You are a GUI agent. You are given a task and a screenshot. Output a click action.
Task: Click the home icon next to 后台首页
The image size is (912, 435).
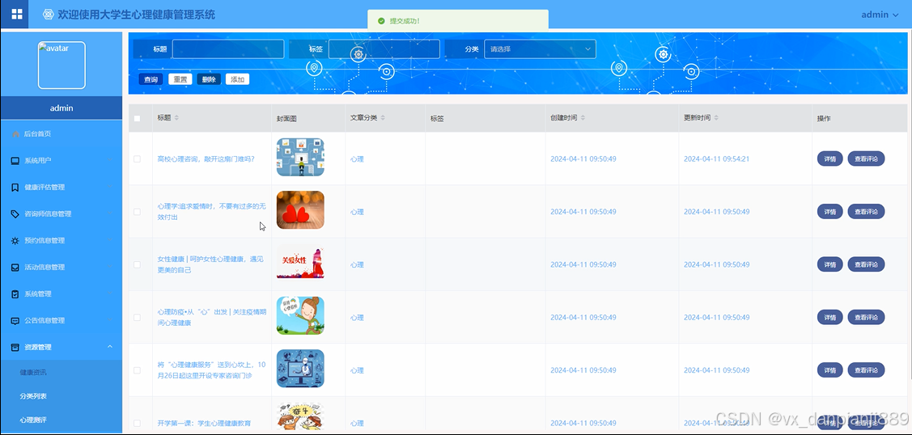(x=15, y=133)
